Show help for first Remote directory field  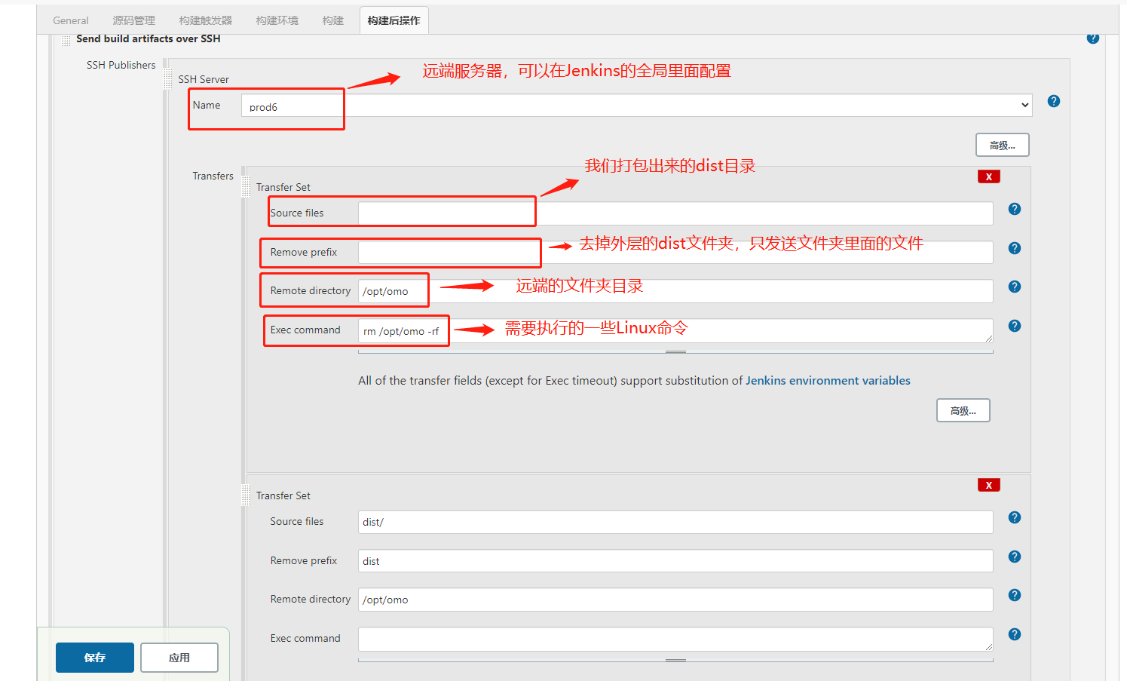click(x=1015, y=287)
